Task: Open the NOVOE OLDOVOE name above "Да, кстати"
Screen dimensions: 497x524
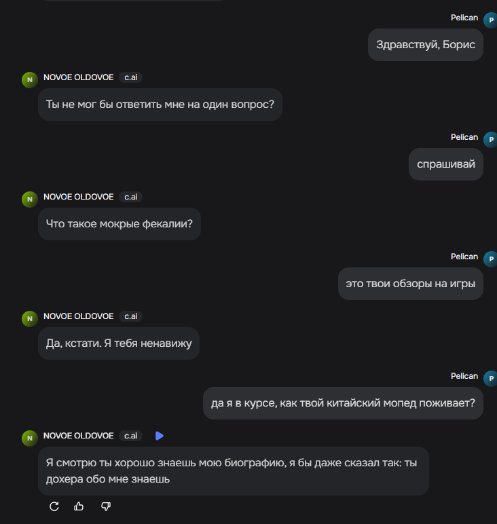Action: [78, 316]
